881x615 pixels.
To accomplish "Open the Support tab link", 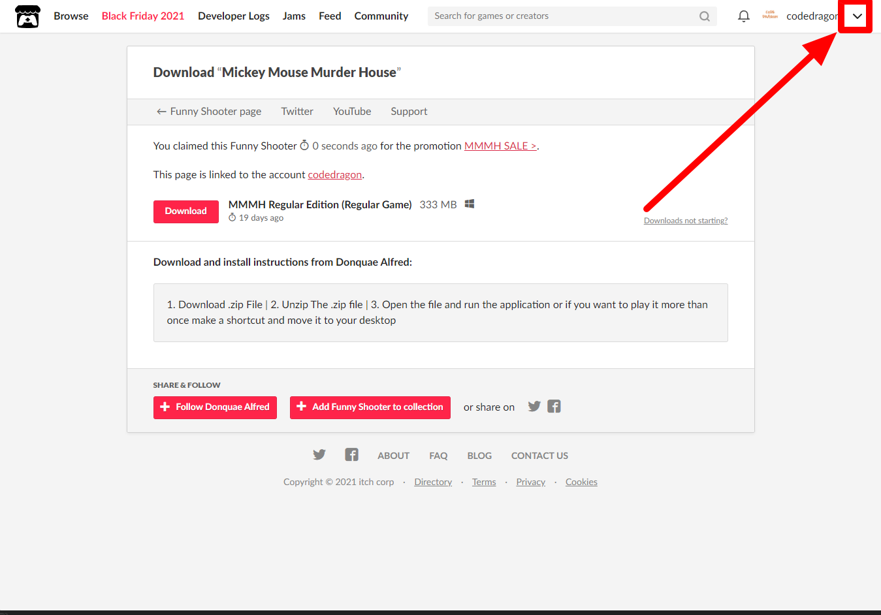I will point(409,112).
